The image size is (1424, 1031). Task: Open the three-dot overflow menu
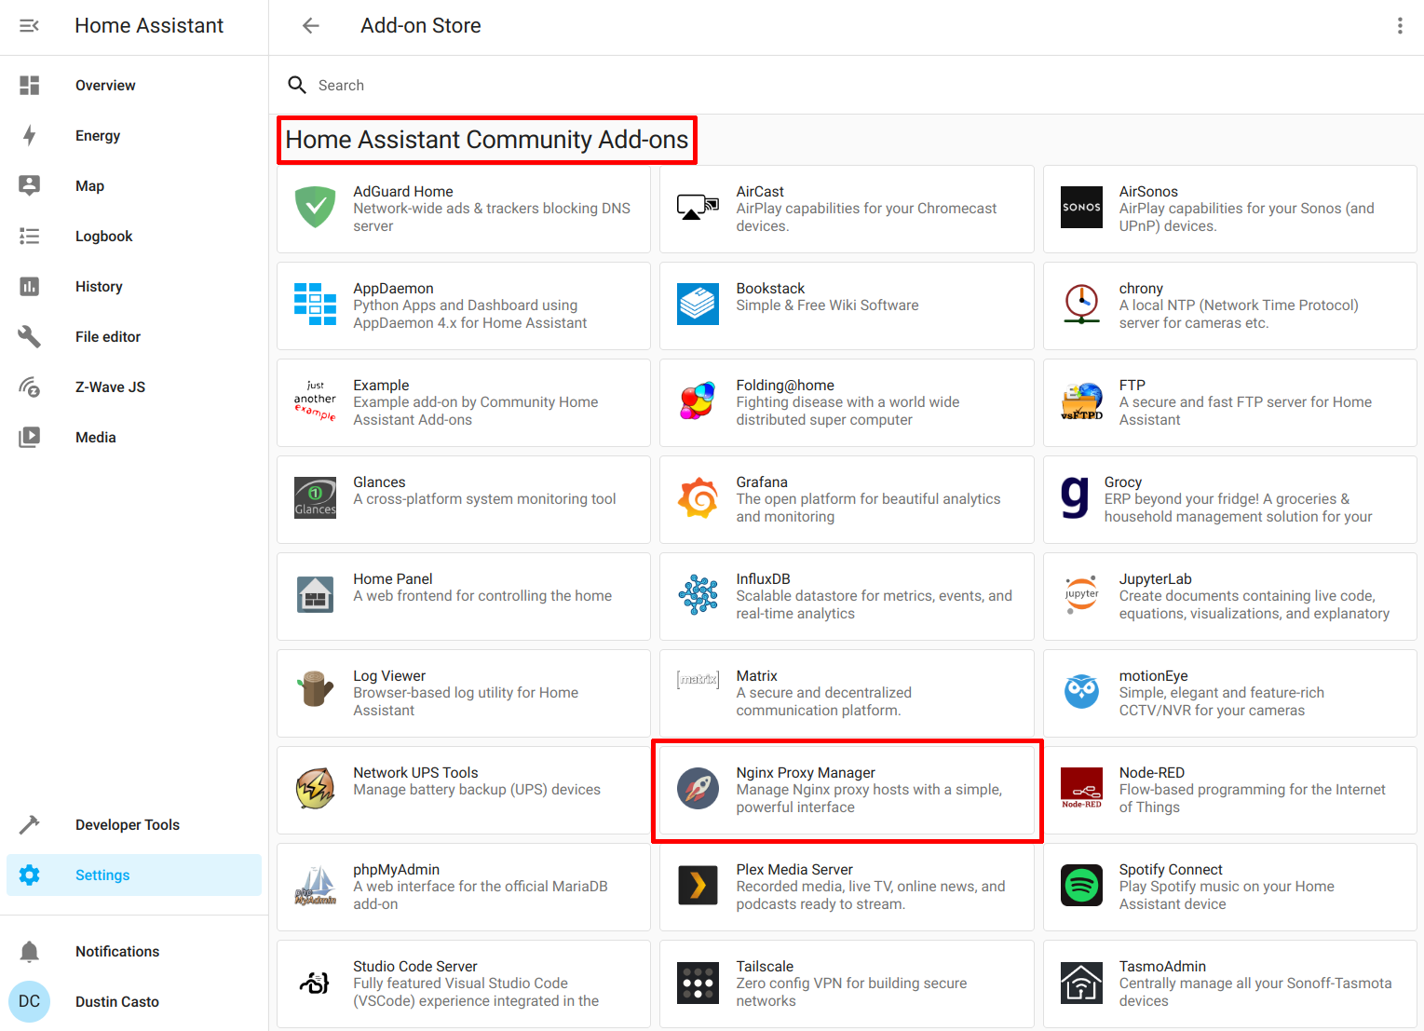[1399, 26]
